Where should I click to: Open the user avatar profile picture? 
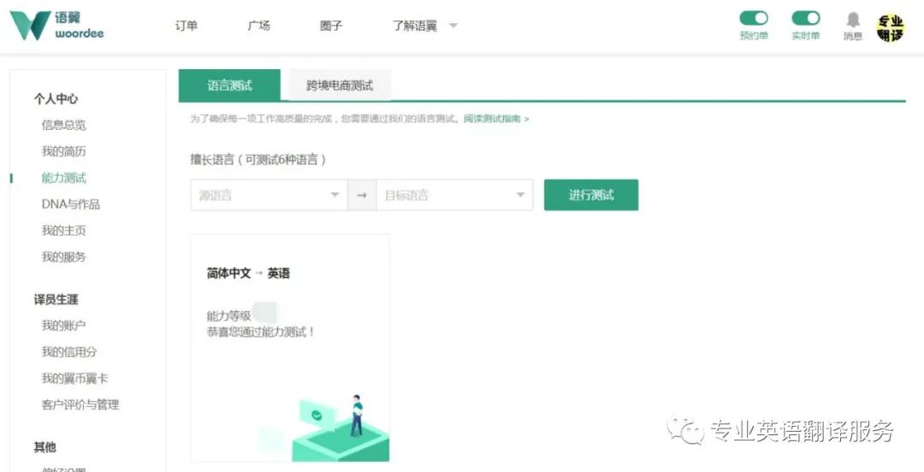pos(890,27)
